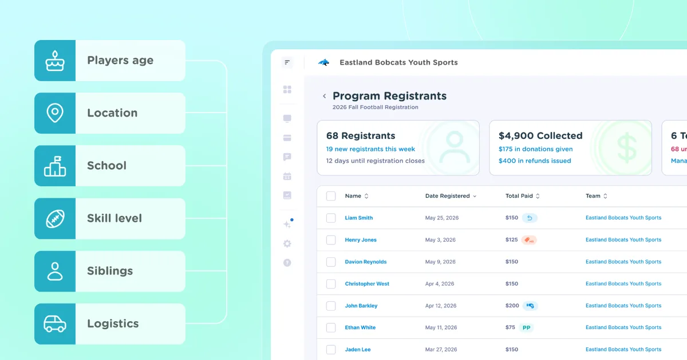Select the Players age category tile
Image resolution: width=687 pixels, height=360 pixels.
(110, 61)
